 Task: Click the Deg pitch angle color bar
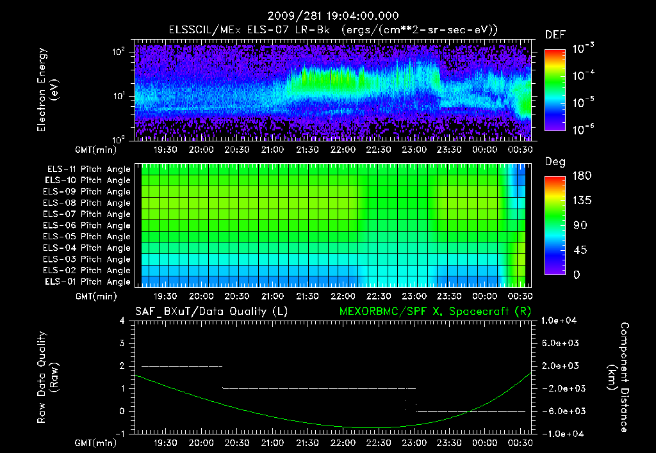click(555, 226)
